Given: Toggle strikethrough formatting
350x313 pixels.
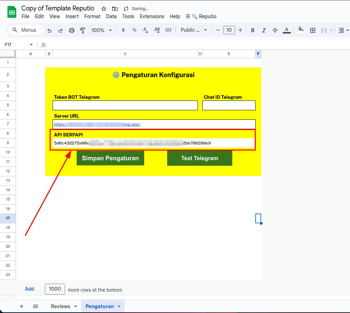Looking at the screenshot, I should click(275, 30).
